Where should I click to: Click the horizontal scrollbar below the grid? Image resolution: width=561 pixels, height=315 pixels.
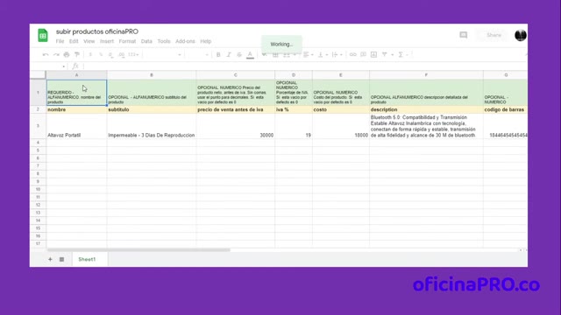138,250
